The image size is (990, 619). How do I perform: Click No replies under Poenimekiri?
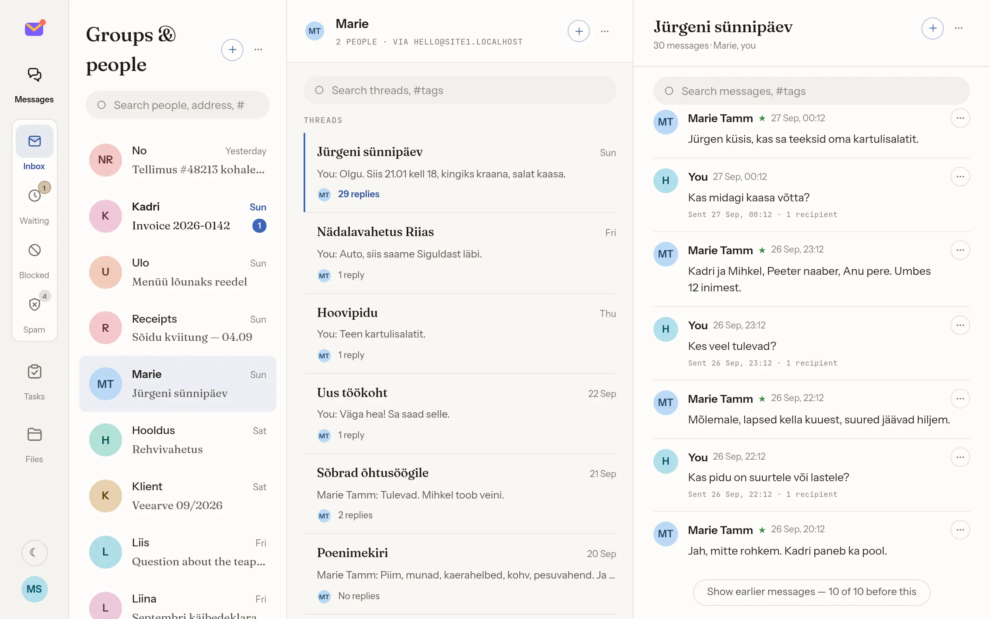(359, 596)
